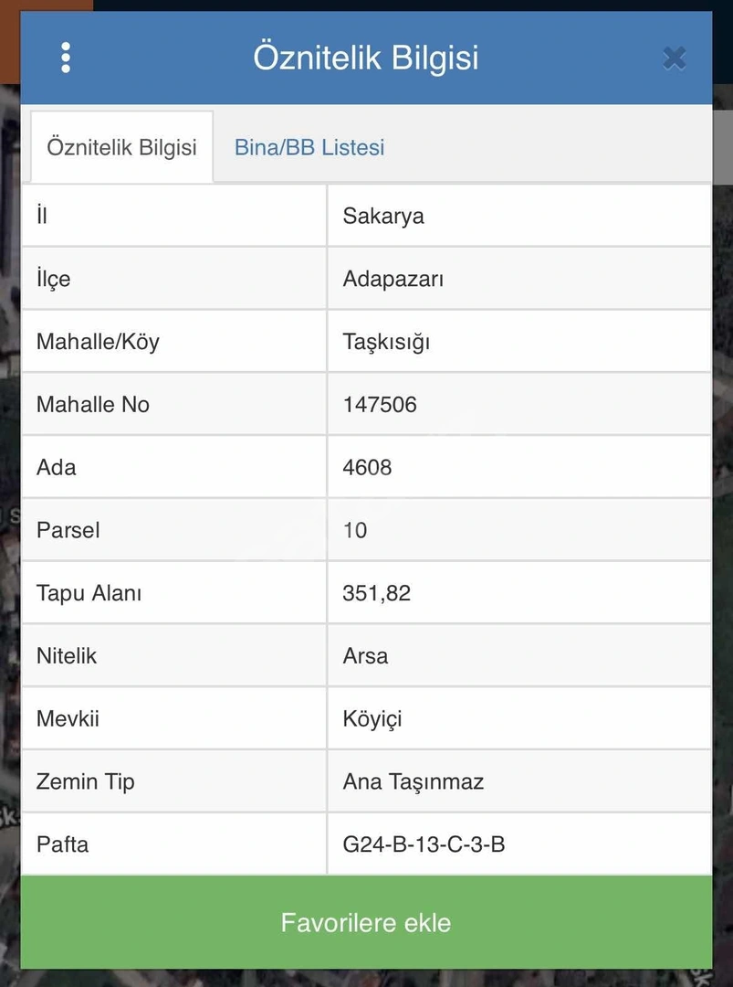733x987 pixels.
Task: Open the three-dot options menu
Action: [66, 58]
